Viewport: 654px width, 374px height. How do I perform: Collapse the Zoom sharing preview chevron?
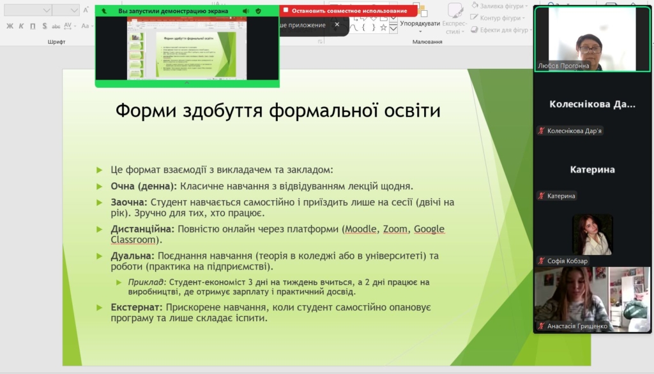tap(186, 83)
